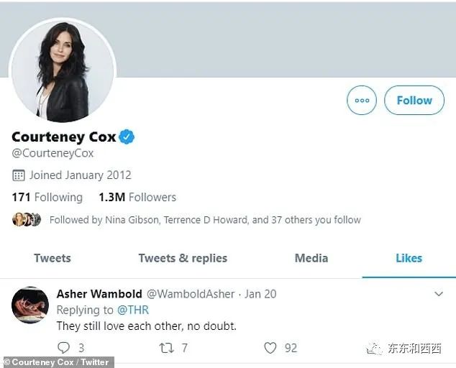The width and height of the screenshot is (456, 368).
Task: Like the tweet with the heart icon
Action: [270, 348]
